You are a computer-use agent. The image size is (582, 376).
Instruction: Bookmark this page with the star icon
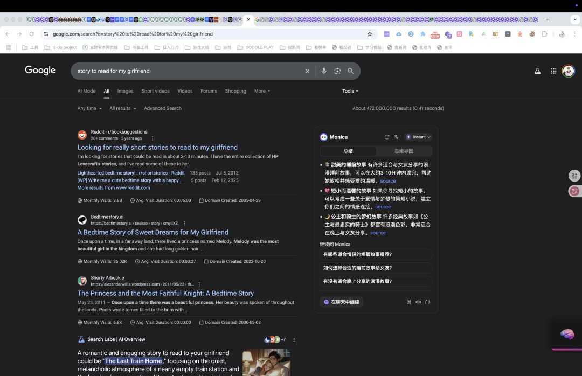(370, 34)
